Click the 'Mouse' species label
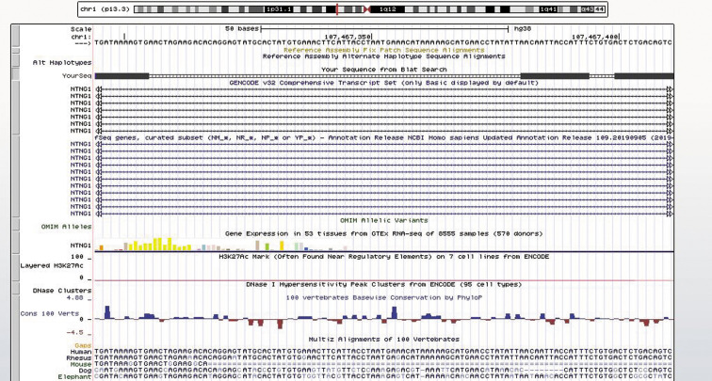712x381 pixels. click(x=81, y=364)
